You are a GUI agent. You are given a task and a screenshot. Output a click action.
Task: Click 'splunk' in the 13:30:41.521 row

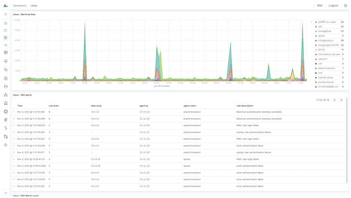187,159
